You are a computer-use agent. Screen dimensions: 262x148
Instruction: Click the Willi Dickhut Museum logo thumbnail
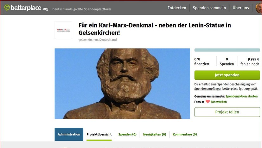coord(63,30)
